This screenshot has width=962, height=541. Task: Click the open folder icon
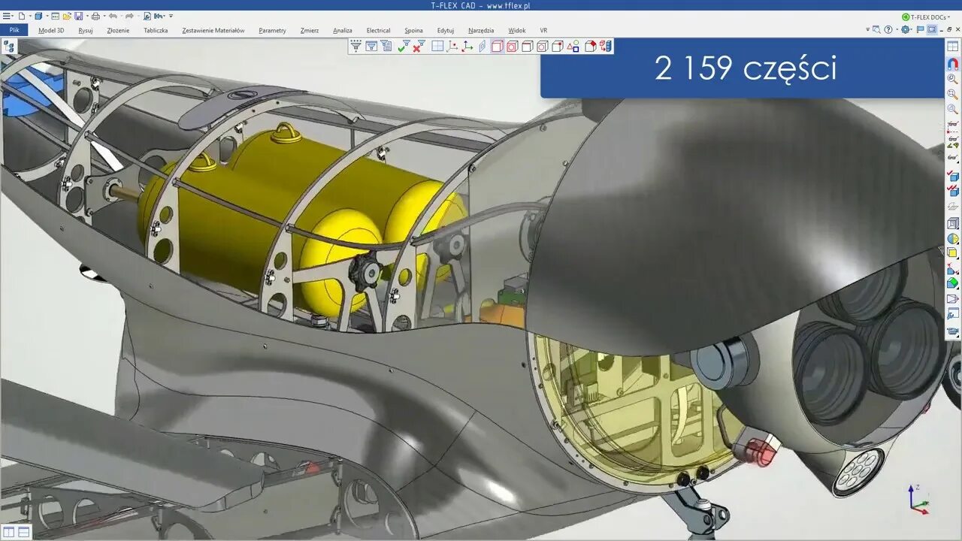tap(67, 16)
